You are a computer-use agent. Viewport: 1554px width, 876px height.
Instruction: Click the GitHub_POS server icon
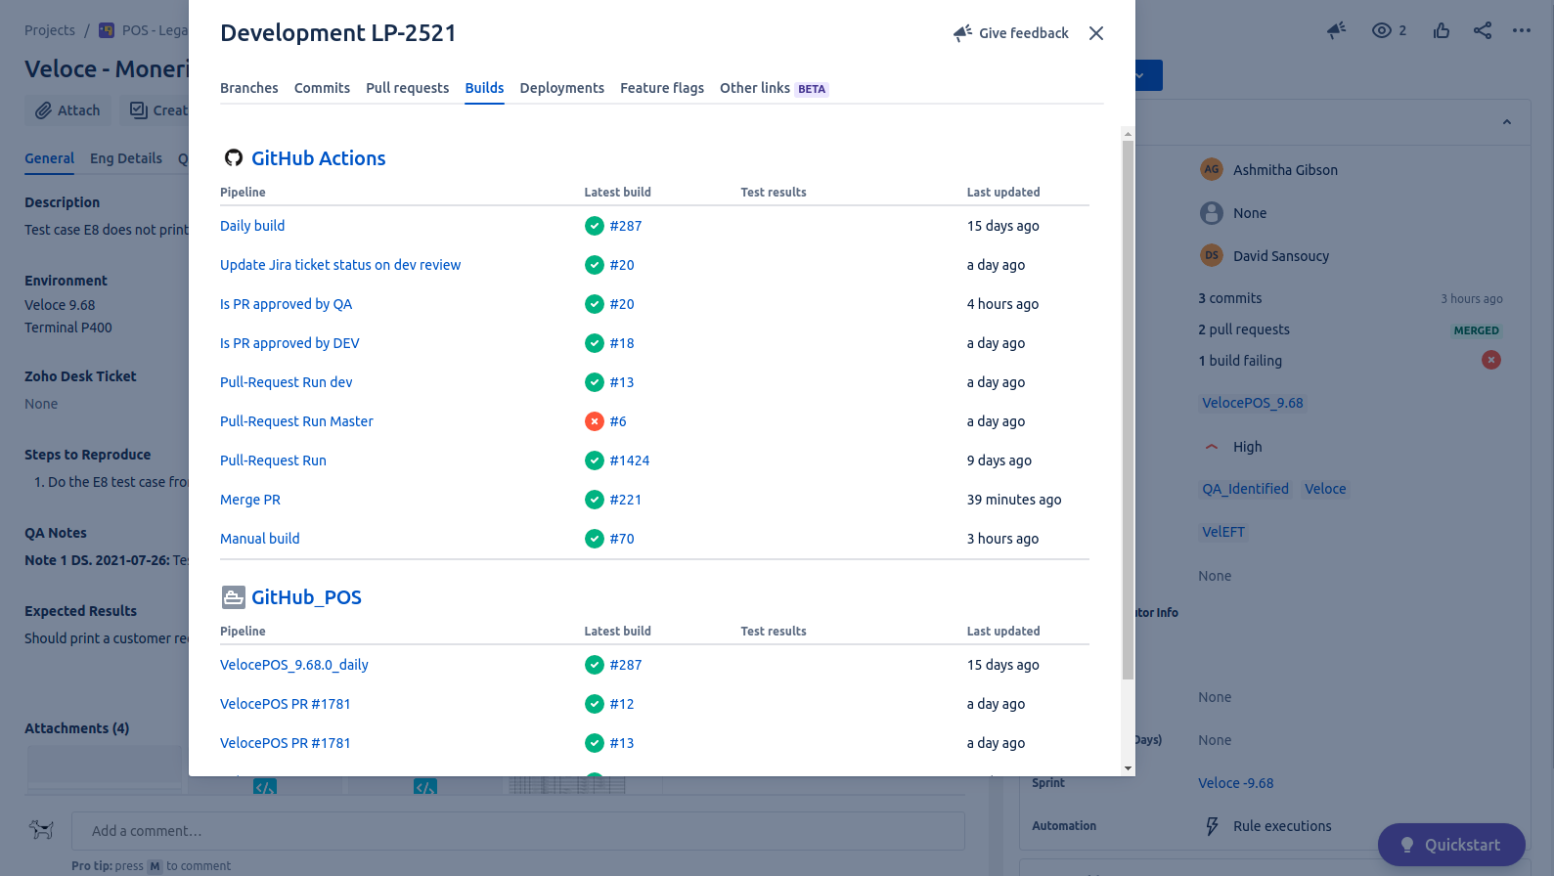(x=234, y=597)
